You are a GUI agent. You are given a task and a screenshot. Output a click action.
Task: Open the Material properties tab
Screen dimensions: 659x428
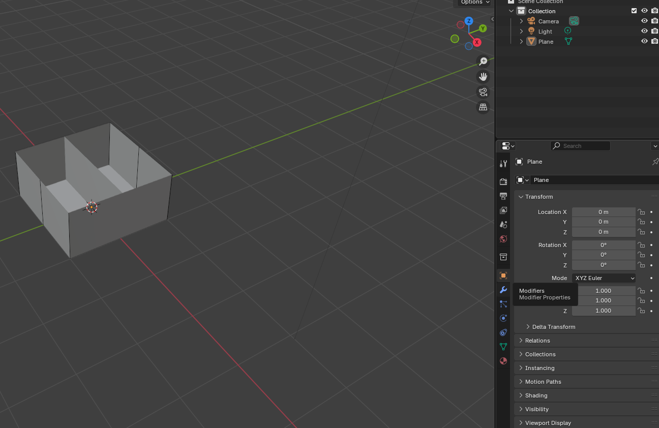[x=503, y=361]
